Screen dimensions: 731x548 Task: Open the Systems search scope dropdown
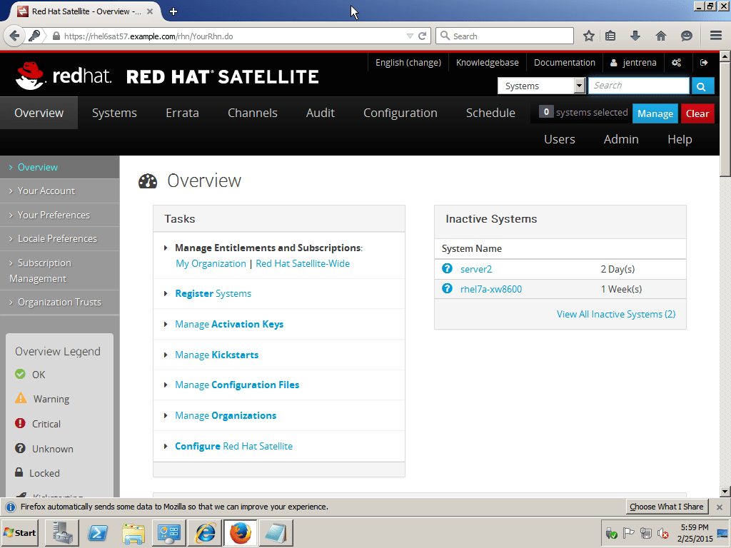tap(540, 85)
